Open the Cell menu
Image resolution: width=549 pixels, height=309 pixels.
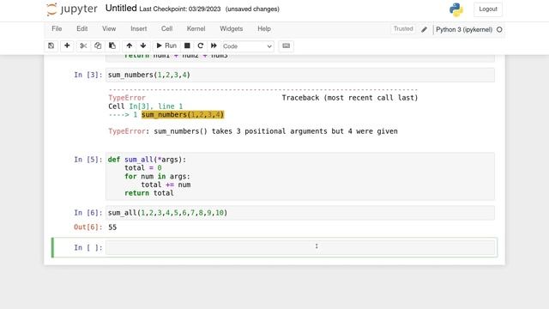(166, 28)
